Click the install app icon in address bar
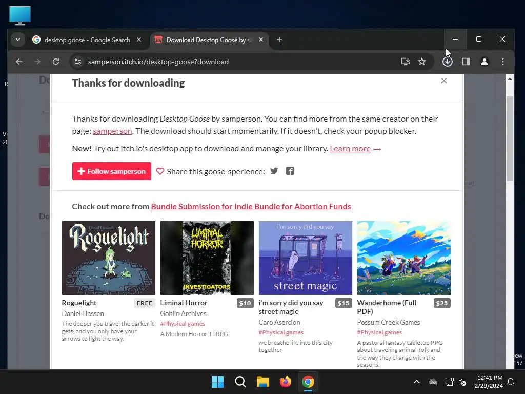Screen dimensions: 525x394 [x=406, y=62]
